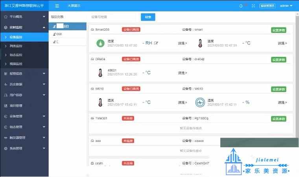Select the highlighted first project in 项目列表
299x177 pixels.
68,26
